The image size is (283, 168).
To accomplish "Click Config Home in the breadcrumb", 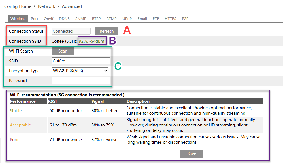I will pyautogui.click(x=18, y=6).
